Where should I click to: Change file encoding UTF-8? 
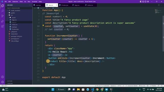tap(119, 86)
